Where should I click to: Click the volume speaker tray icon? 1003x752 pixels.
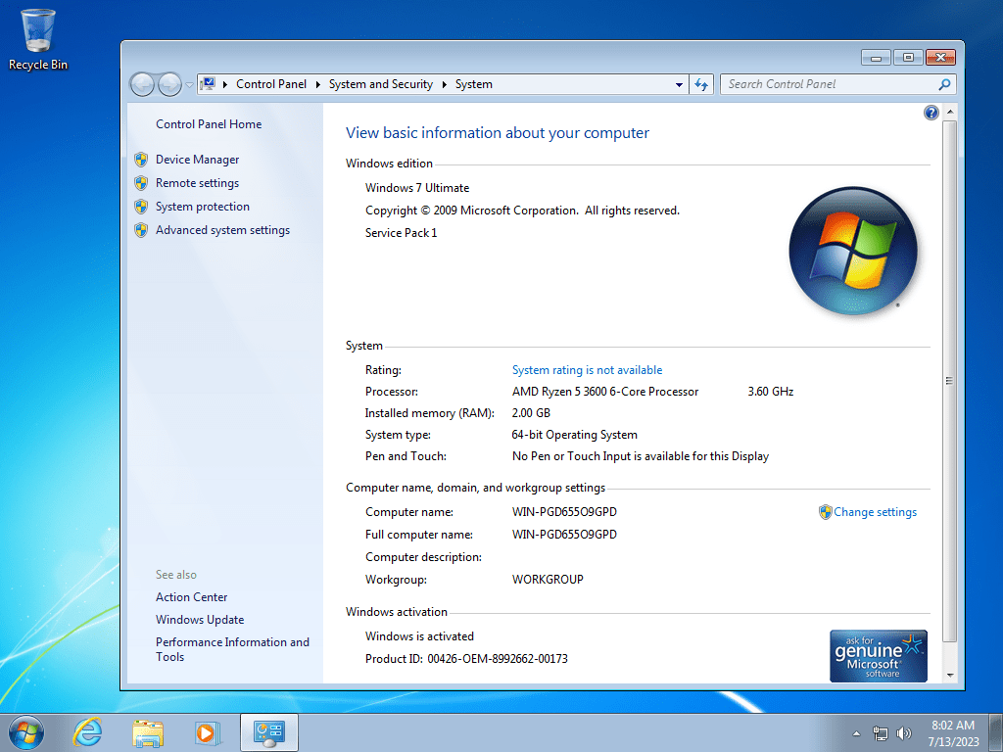pyautogui.click(x=903, y=733)
